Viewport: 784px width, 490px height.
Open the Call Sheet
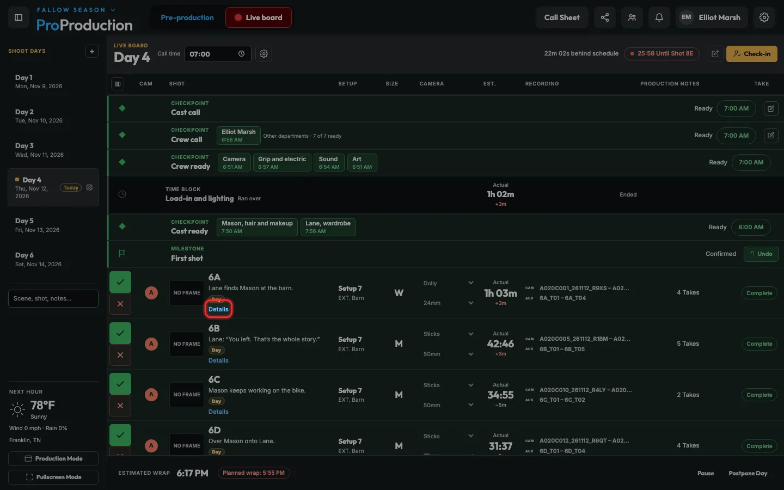(x=562, y=17)
